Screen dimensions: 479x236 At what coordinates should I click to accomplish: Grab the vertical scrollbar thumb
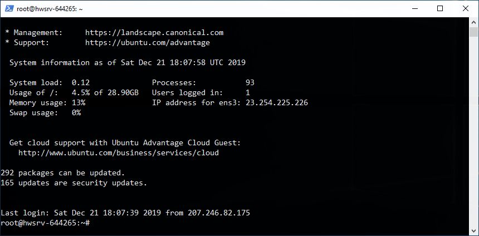pos(474,31)
